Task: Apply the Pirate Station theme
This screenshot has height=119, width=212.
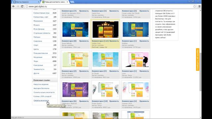Action: pyautogui.click(x=114, y=101)
